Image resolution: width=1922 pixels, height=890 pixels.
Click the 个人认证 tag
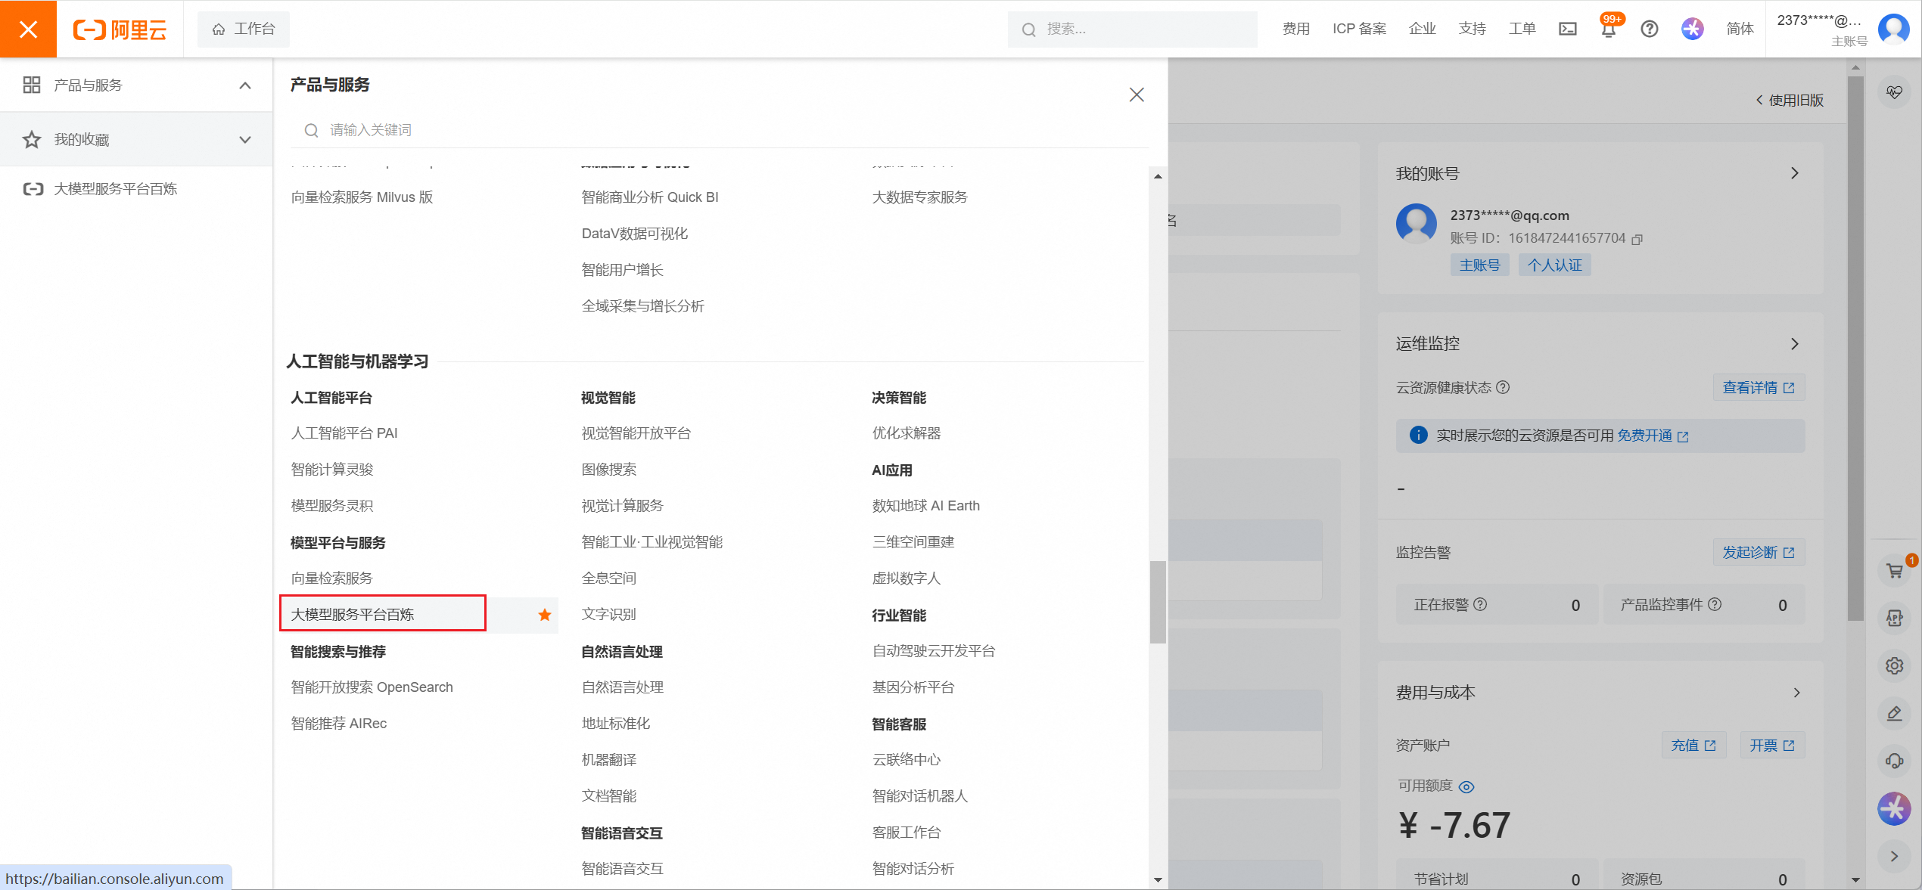click(1554, 265)
